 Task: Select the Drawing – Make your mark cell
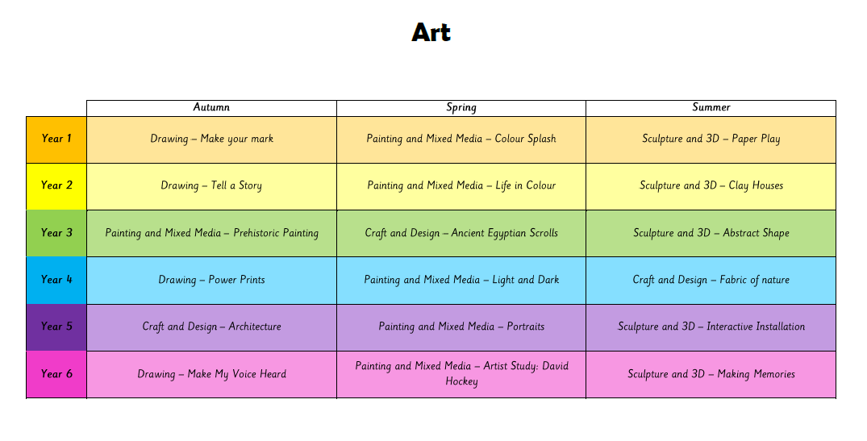click(211, 139)
